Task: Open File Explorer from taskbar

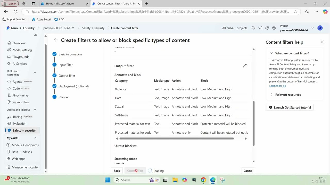Action: (175, 180)
